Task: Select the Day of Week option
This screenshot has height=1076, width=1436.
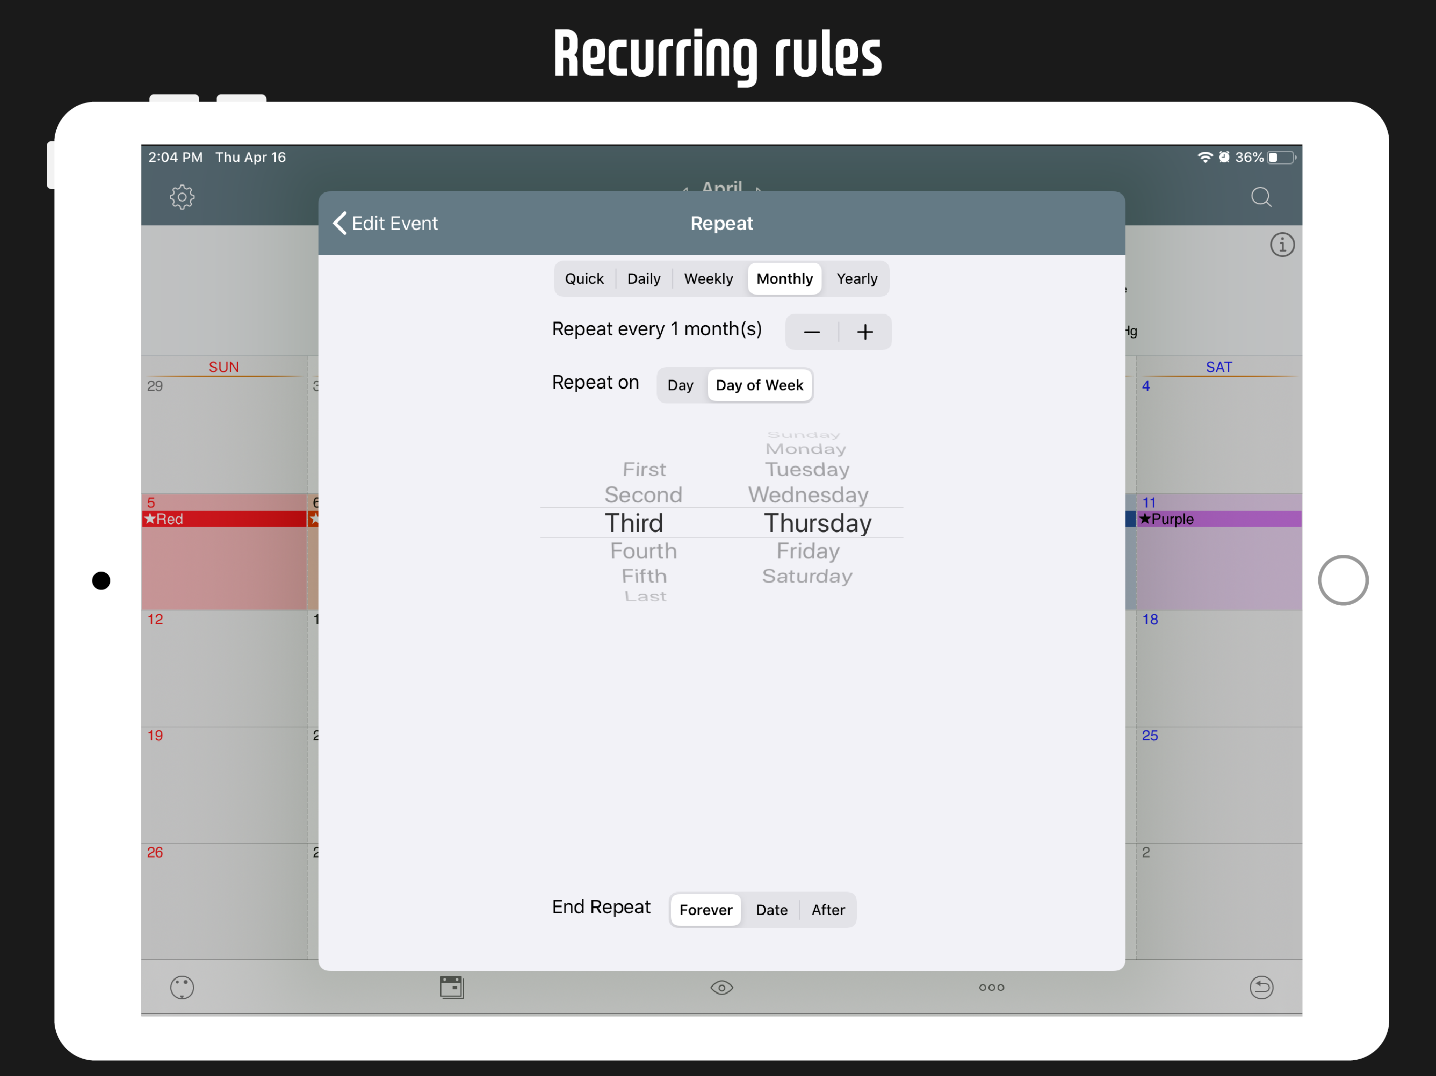Action: [x=759, y=386]
